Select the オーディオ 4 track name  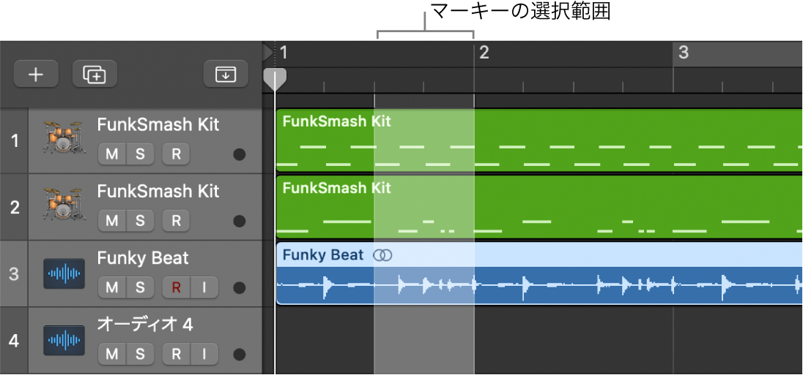[x=145, y=325]
